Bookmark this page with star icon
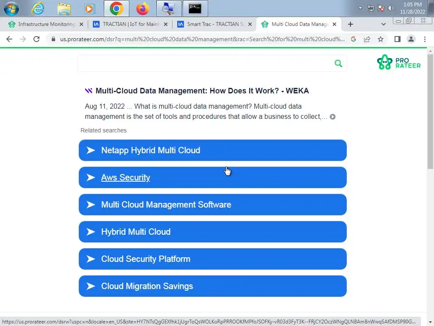 pyautogui.click(x=381, y=39)
